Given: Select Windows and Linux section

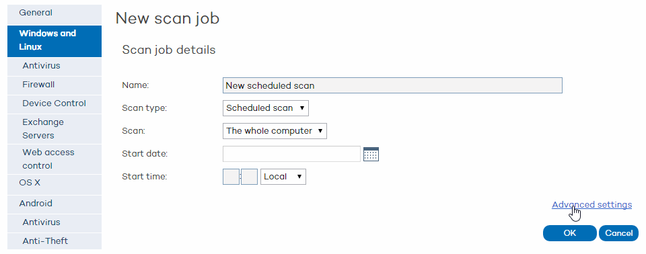Looking at the screenshot, I should click(55, 40).
